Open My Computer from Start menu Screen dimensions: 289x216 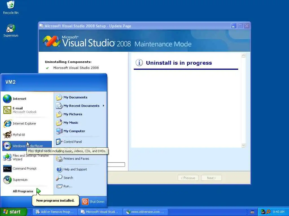[x=80, y=131]
